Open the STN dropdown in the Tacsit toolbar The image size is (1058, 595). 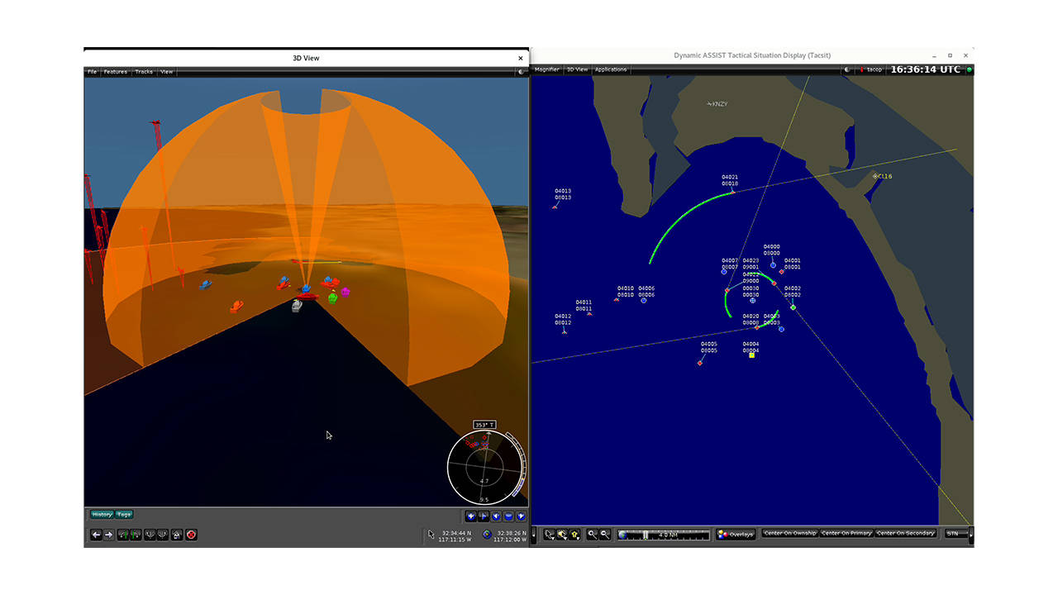click(955, 534)
